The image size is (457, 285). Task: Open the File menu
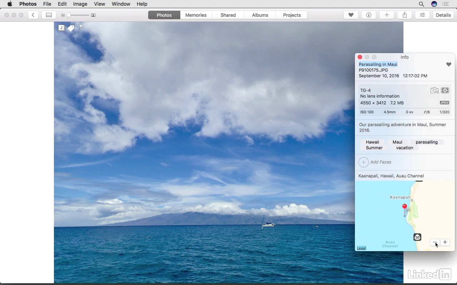click(47, 4)
